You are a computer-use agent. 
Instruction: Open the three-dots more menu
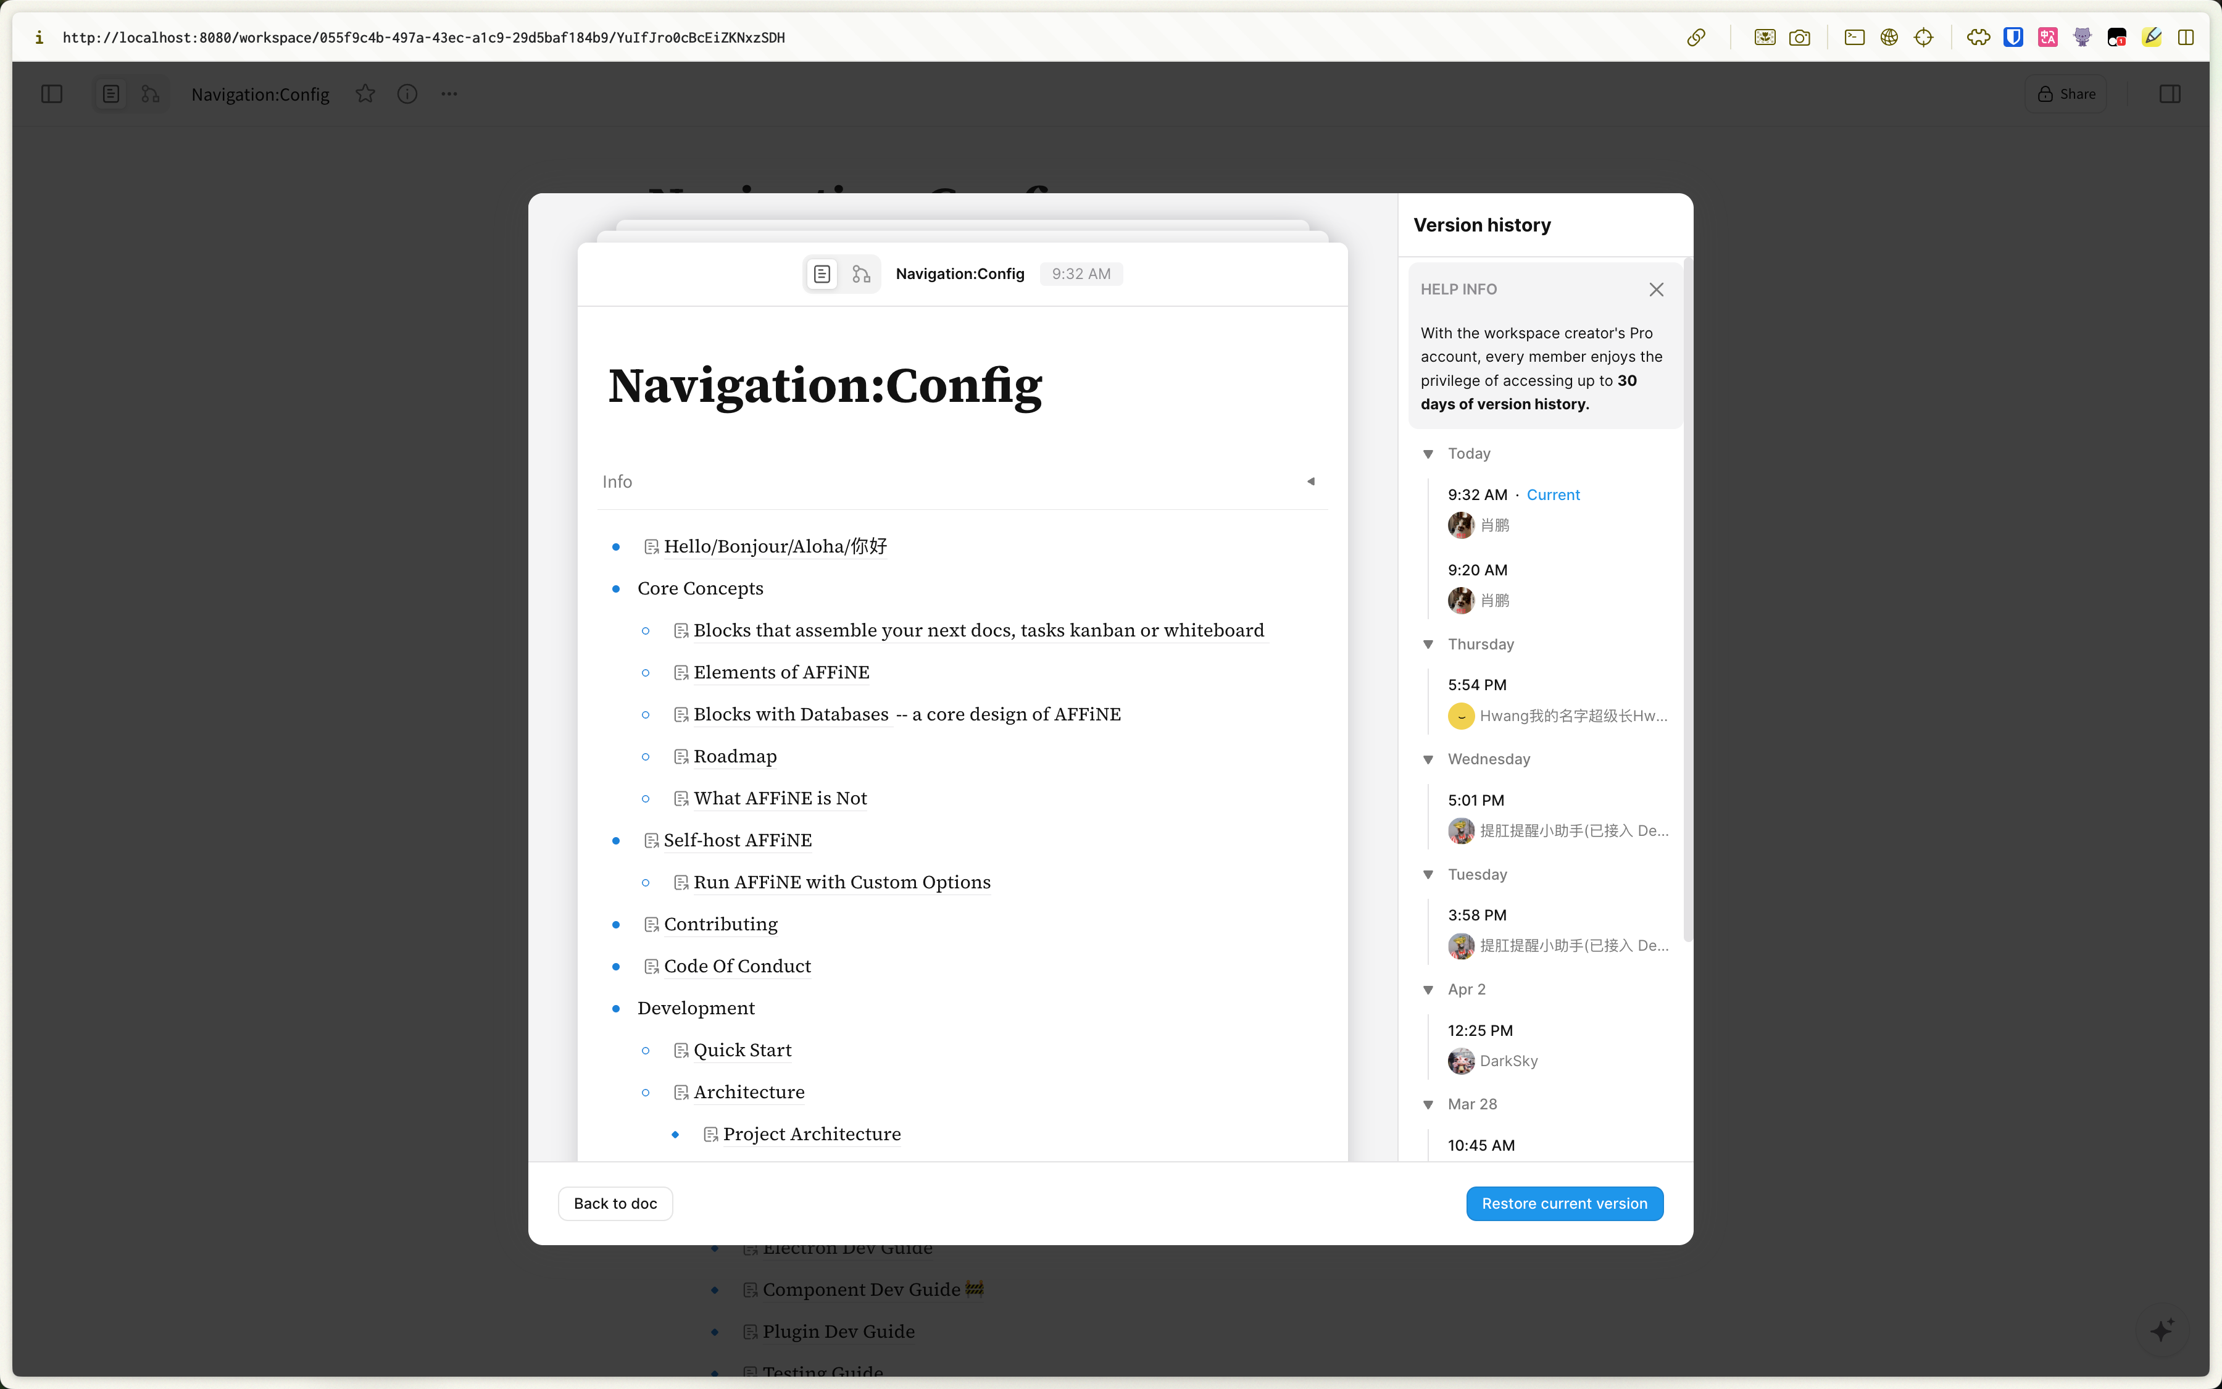click(449, 94)
